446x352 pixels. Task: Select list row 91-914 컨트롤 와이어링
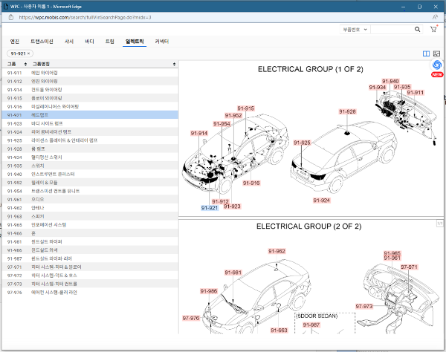90,90
